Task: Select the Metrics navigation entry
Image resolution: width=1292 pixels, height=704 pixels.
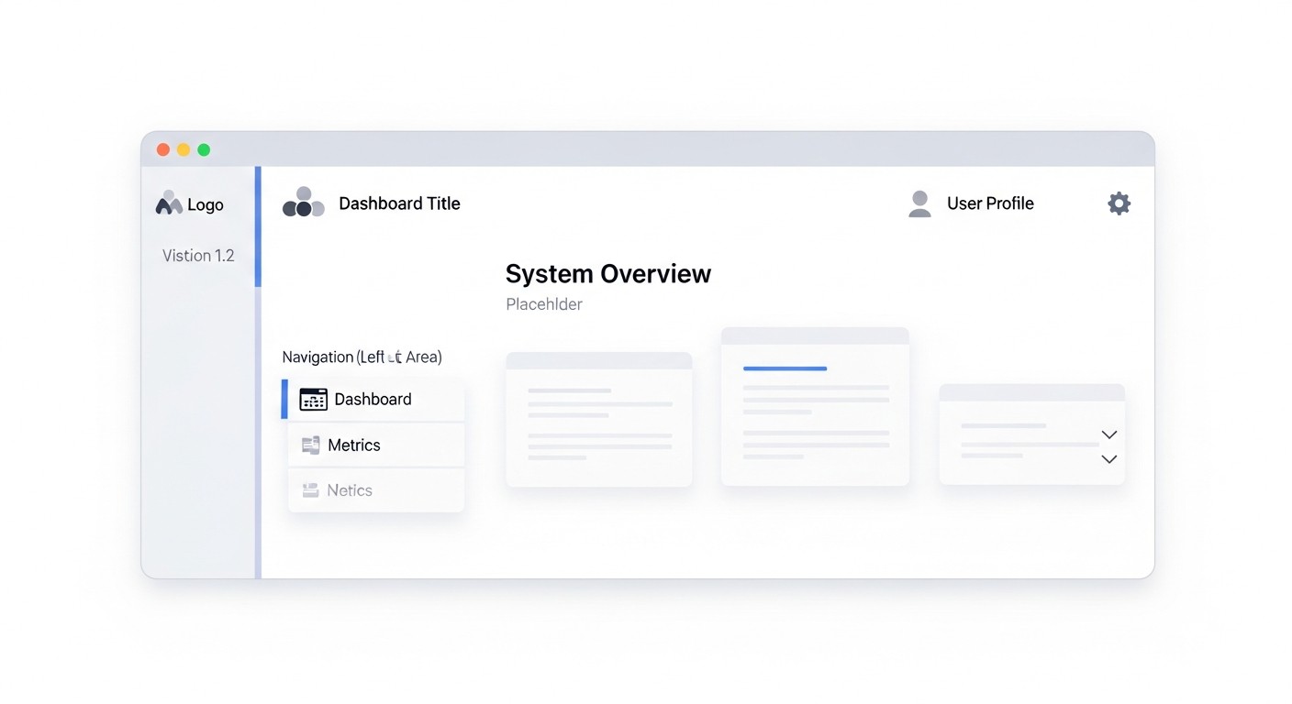Action: [354, 444]
